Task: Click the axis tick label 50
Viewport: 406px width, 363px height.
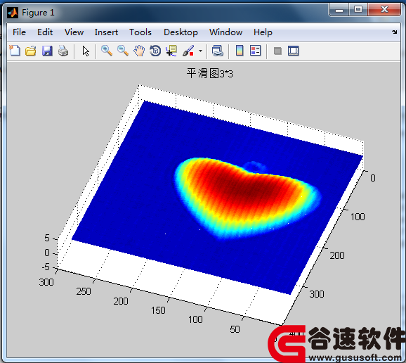Action: pyautogui.click(x=235, y=329)
